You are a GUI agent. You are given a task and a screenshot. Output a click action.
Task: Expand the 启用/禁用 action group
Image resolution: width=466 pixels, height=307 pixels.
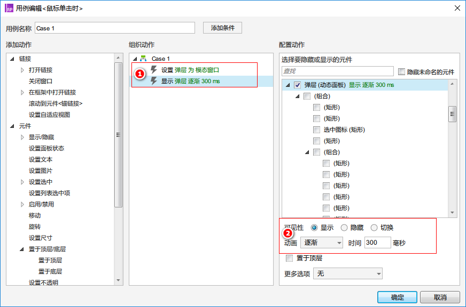click(x=22, y=205)
